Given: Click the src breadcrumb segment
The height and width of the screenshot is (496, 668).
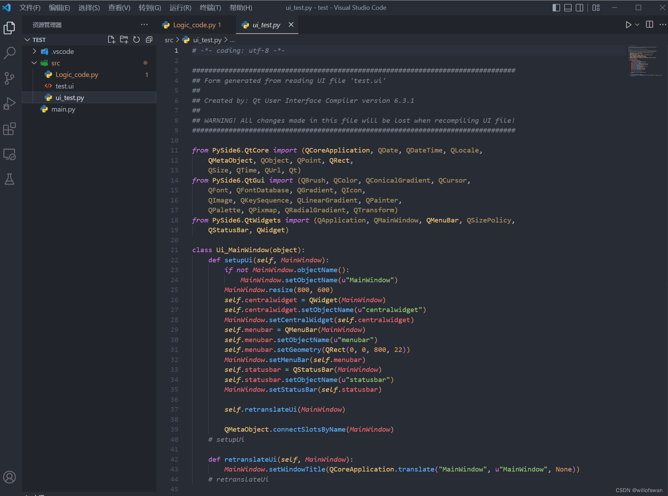Looking at the screenshot, I should [x=169, y=40].
